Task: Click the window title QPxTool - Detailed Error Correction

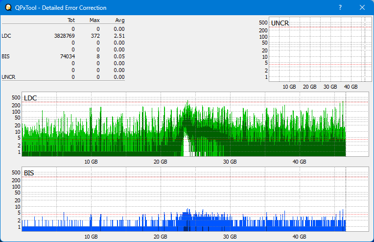Action: [x=61, y=8]
